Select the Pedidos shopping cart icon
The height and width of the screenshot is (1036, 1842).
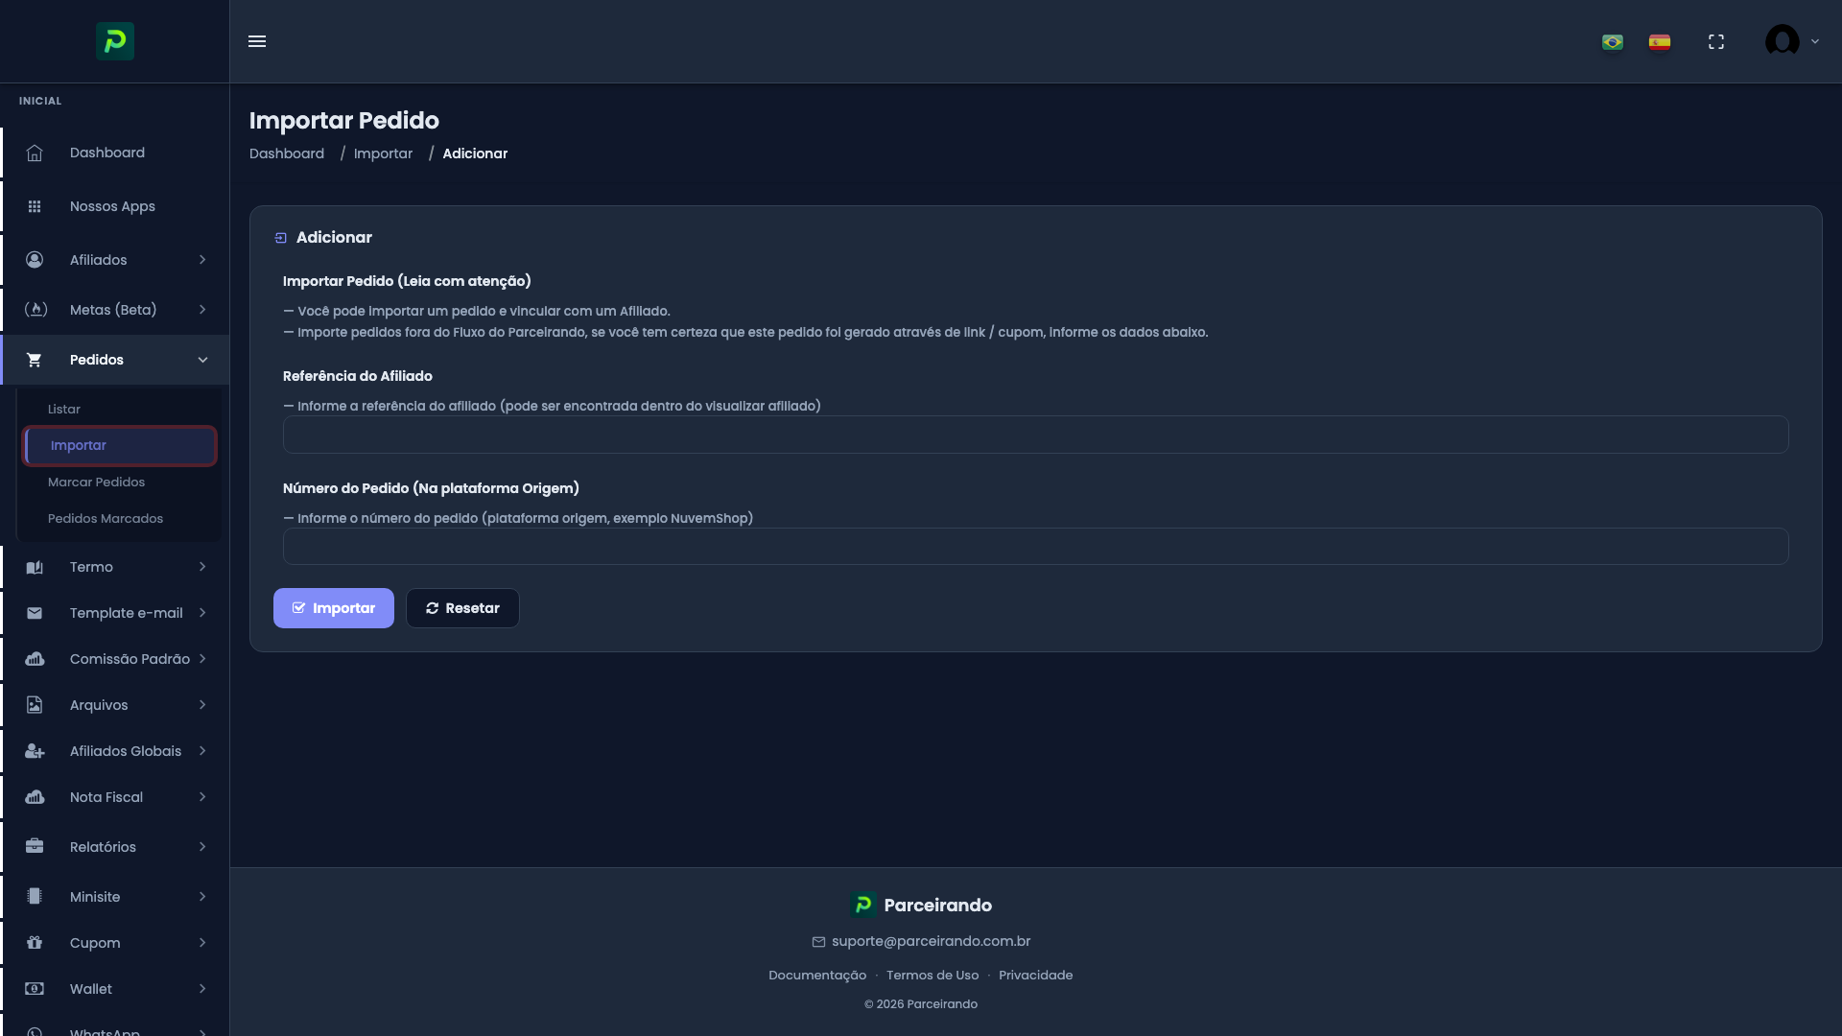[x=35, y=359]
